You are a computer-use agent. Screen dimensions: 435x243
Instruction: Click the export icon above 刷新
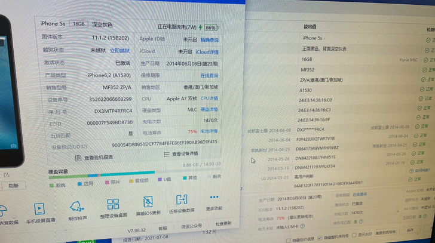click(x=7, y=175)
